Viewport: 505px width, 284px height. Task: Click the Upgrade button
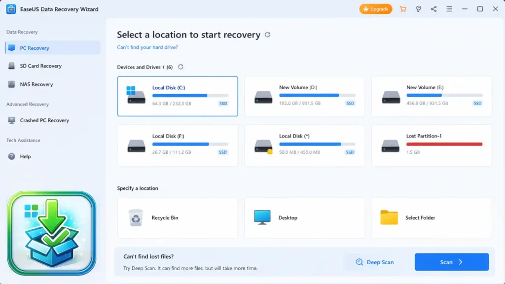point(375,9)
